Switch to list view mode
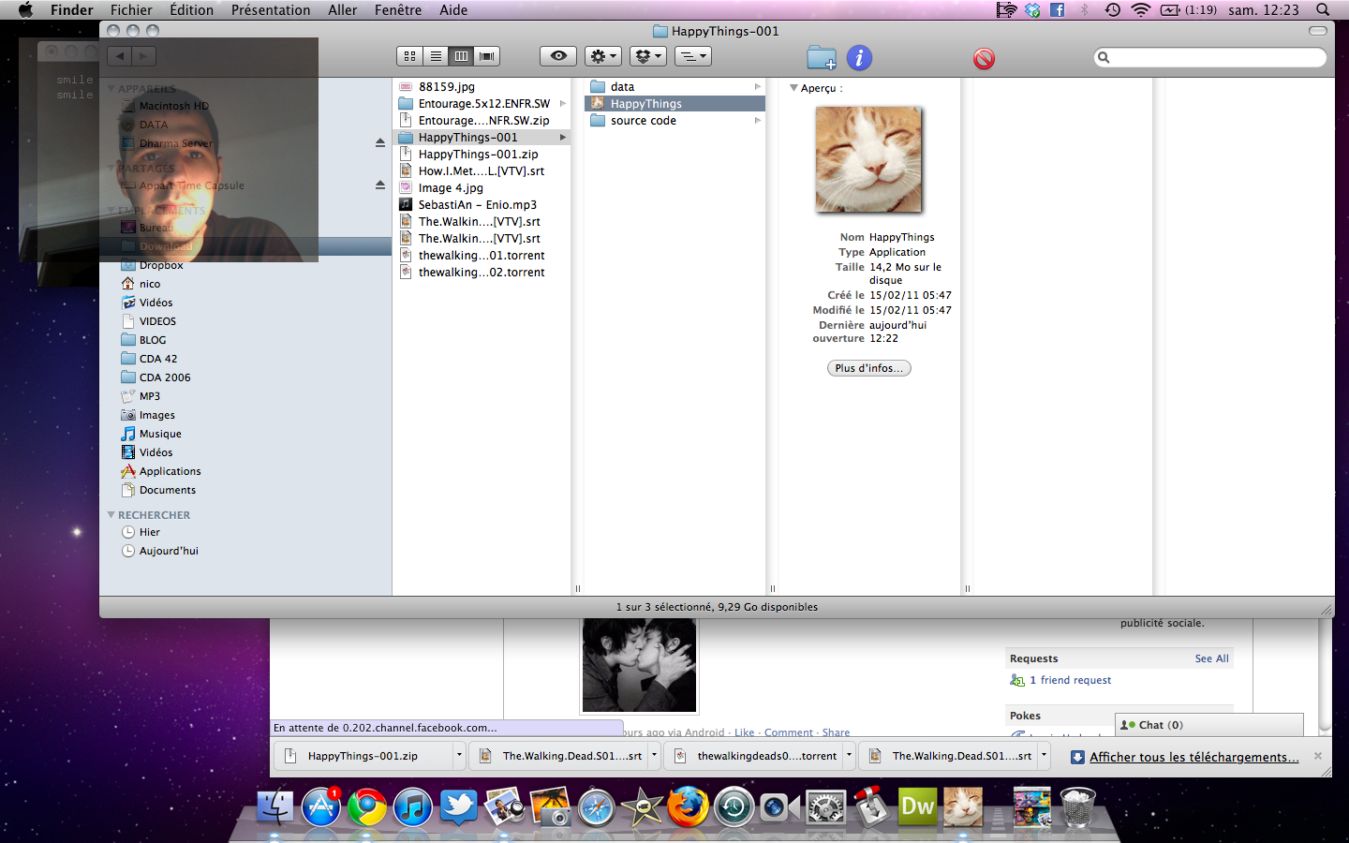 [x=436, y=56]
